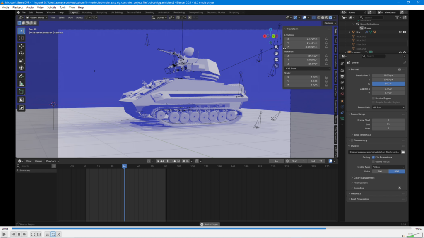Open the sidebar Tool tab
This screenshot has height=238, width=424.
[335, 40]
